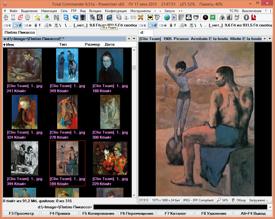Click the red lens recorder icon
This screenshot has width=275, height=219.
[205, 17]
